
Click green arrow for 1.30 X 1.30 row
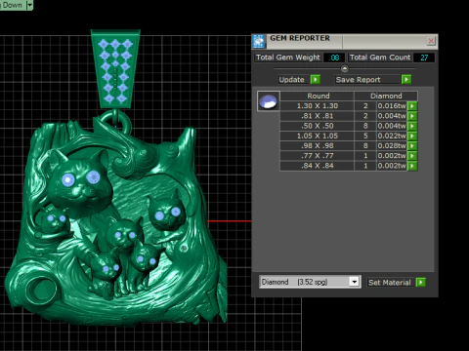pyautogui.click(x=412, y=106)
